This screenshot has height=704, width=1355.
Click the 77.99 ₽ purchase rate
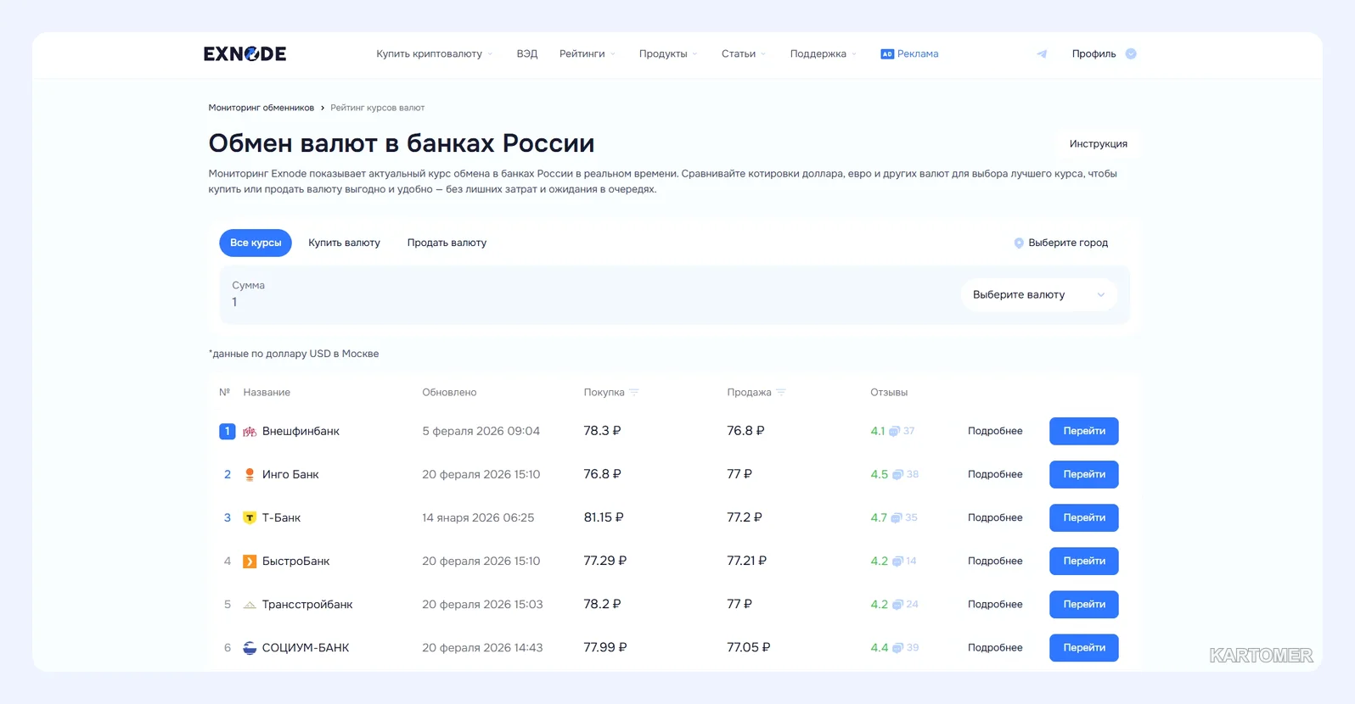pyautogui.click(x=605, y=648)
